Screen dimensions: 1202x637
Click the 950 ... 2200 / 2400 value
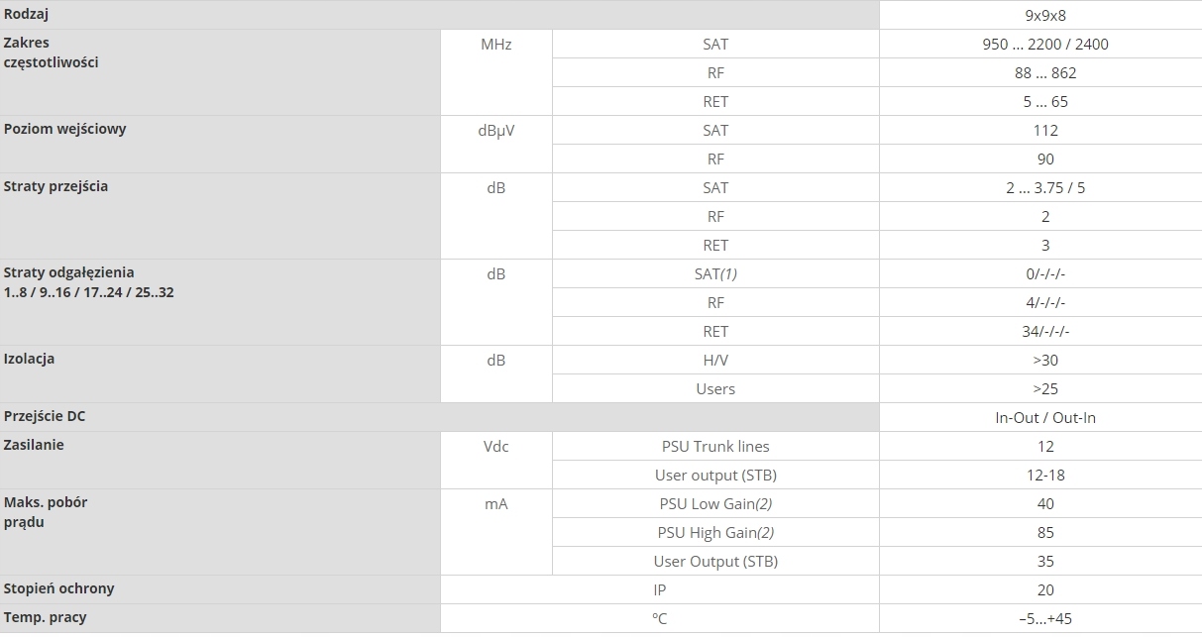click(1044, 44)
